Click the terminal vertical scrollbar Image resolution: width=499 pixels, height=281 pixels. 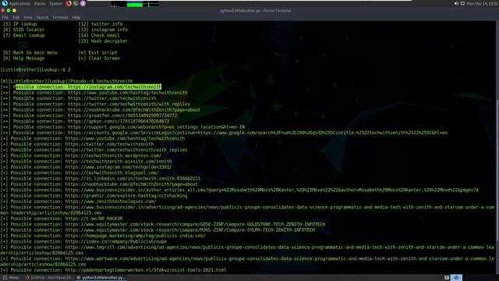[497, 170]
